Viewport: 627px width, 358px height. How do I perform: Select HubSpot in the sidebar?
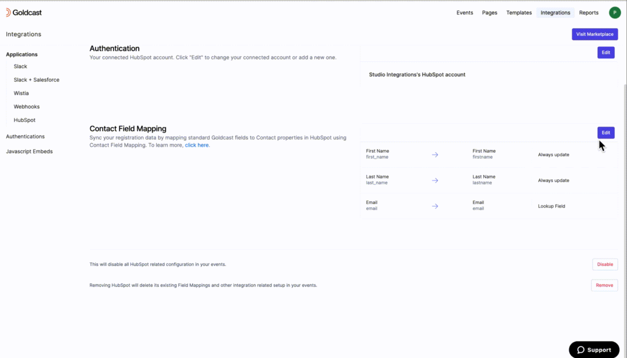(x=24, y=120)
